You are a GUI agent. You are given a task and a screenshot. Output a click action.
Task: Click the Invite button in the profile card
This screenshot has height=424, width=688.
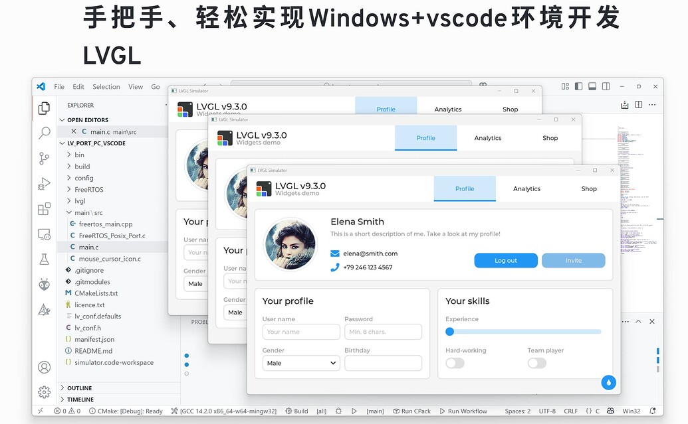[x=573, y=261]
